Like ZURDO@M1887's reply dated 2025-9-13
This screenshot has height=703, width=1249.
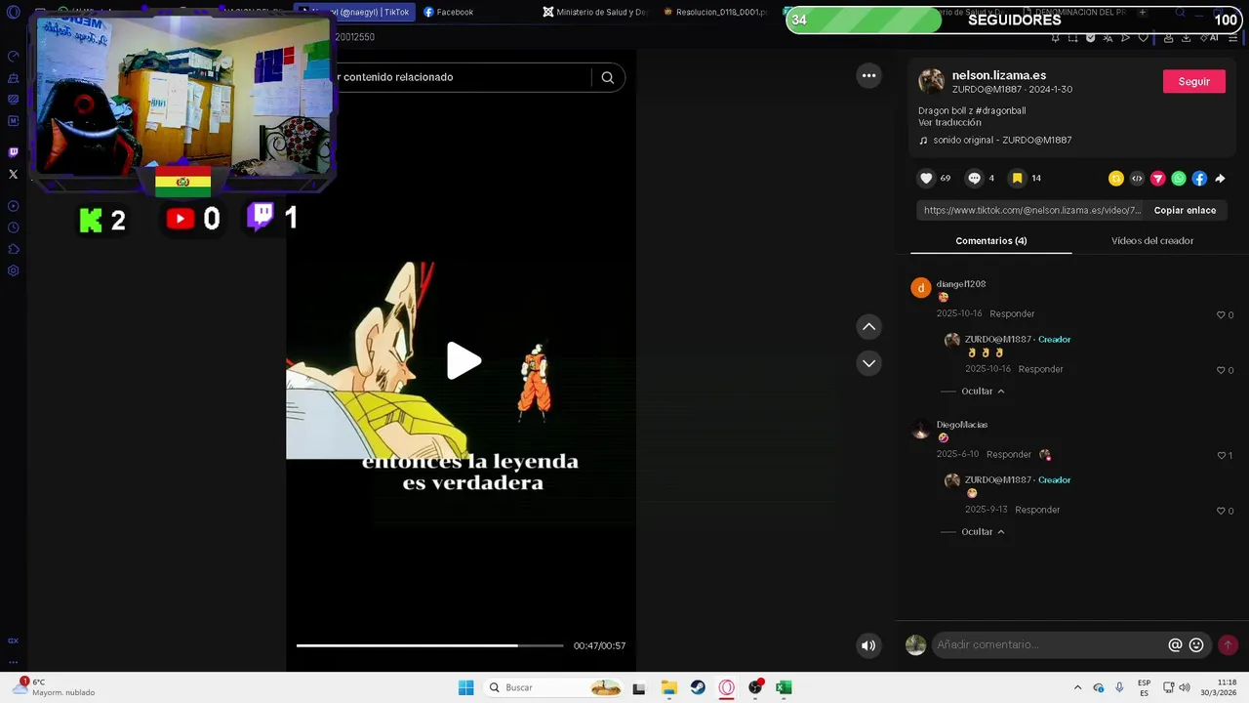(x=1220, y=511)
